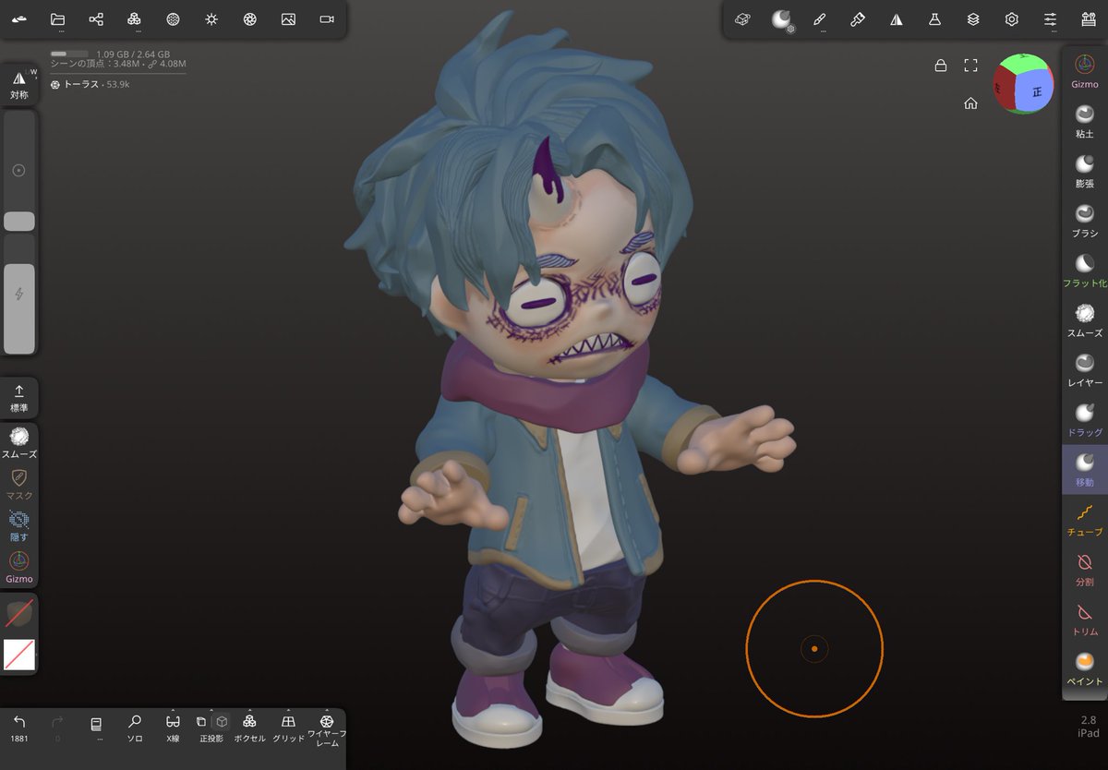Select the レイヤー layer tool

1085,370
